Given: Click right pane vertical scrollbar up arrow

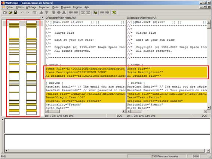Looking at the screenshot, I should [209, 22].
